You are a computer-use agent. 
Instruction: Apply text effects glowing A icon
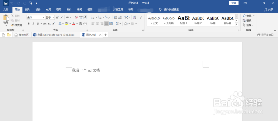(60, 24)
